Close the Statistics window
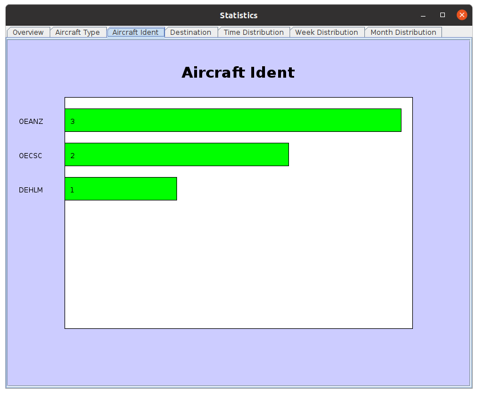Screen dimensions: 478x394 [461, 15]
